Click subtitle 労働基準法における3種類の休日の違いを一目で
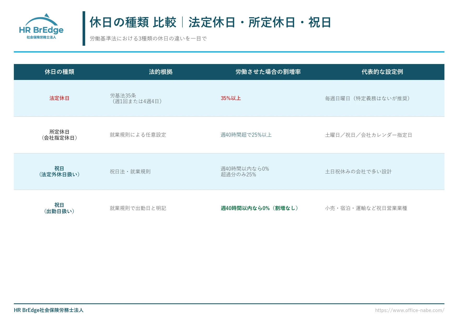This screenshot has height=324, width=458. coord(148,39)
